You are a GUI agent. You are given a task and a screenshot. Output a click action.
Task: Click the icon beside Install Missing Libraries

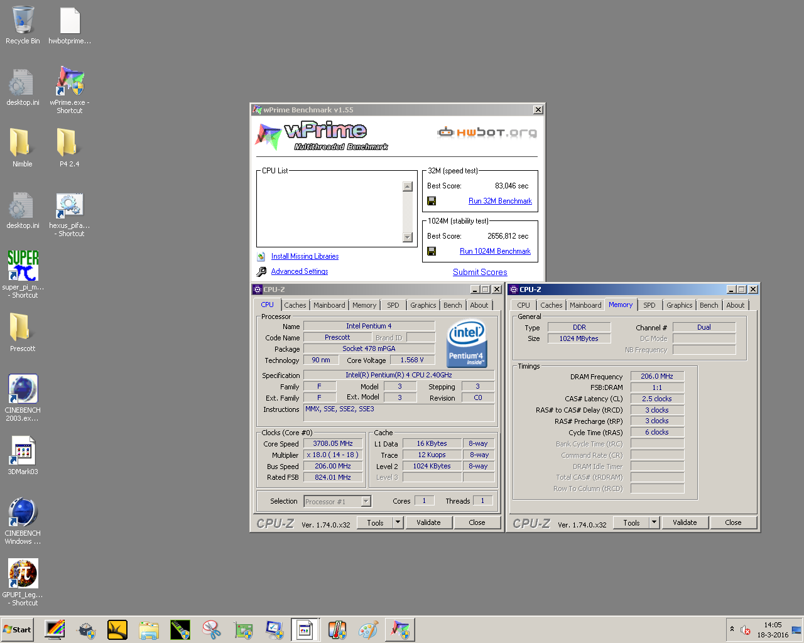click(261, 256)
